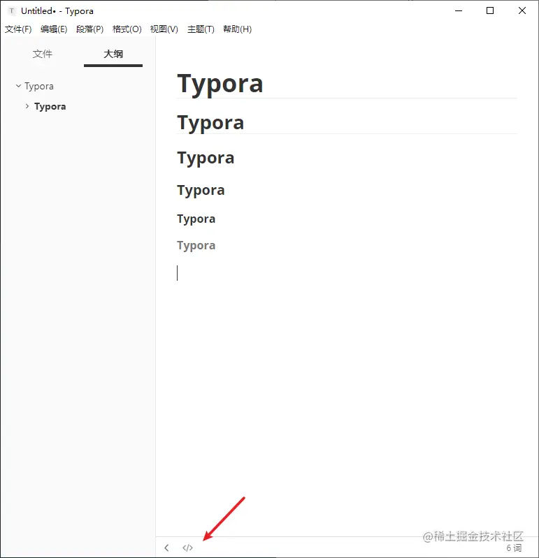This screenshot has width=539, height=558.
Task: Open the 格式(O) menu
Action: point(127,29)
